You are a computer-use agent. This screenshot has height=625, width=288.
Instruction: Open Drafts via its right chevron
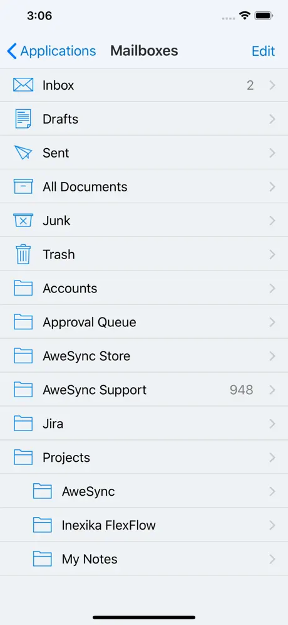[272, 119]
